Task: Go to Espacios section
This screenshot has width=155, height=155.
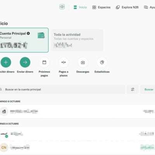Action: (x=102, y=7)
